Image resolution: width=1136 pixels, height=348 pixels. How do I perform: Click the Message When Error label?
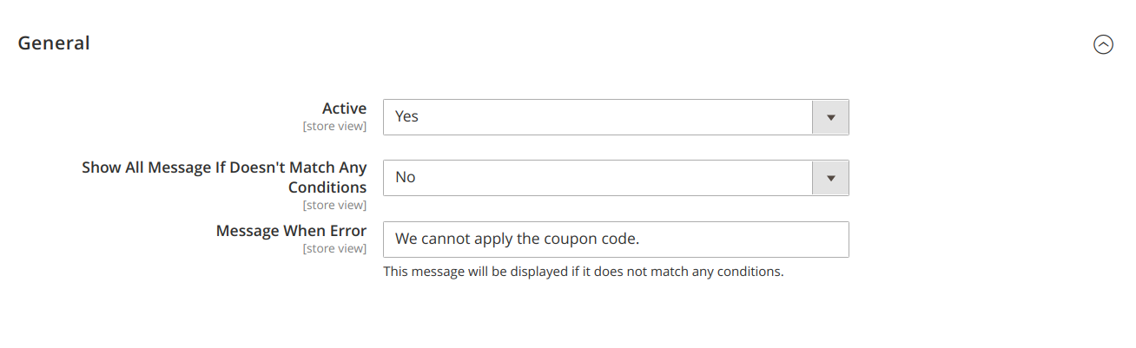tap(291, 231)
